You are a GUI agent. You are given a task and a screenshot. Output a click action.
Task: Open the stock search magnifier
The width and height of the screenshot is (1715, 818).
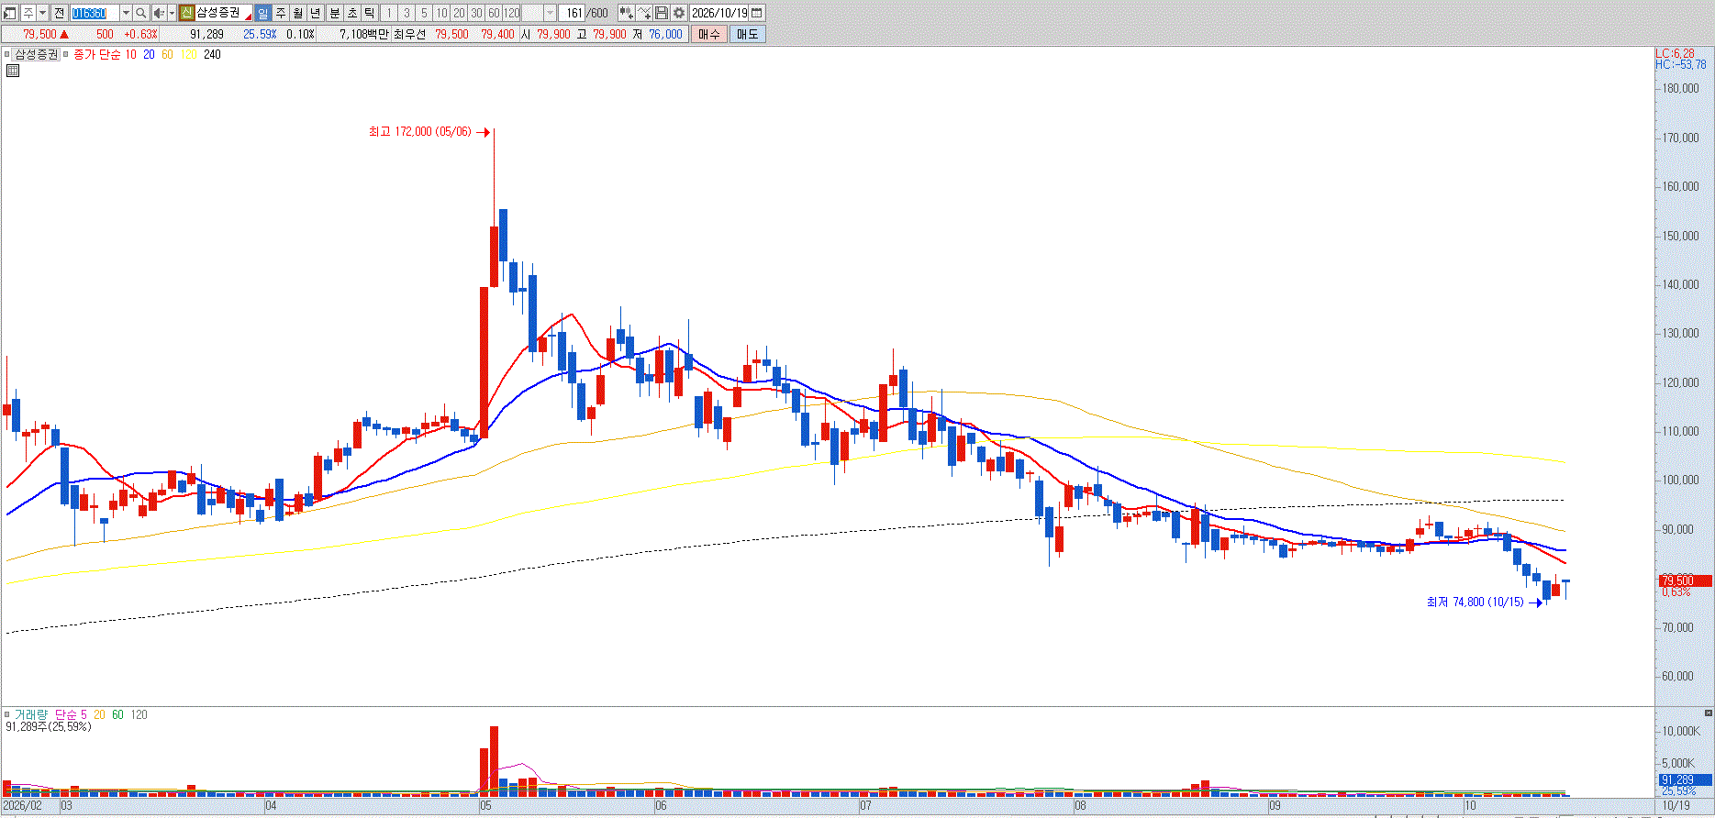click(x=141, y=13)
